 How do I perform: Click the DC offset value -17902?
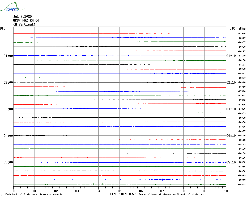(241, 100)
